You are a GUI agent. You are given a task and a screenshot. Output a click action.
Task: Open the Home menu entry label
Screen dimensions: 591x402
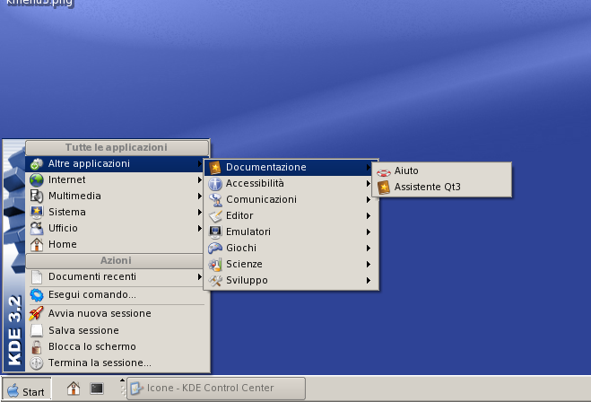click(x=63, y=245)
